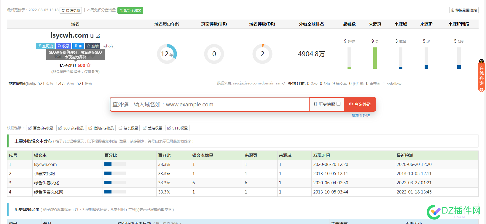Click 超链数 column header
This screenshot has width=486, height=224.
pos(349,24)
